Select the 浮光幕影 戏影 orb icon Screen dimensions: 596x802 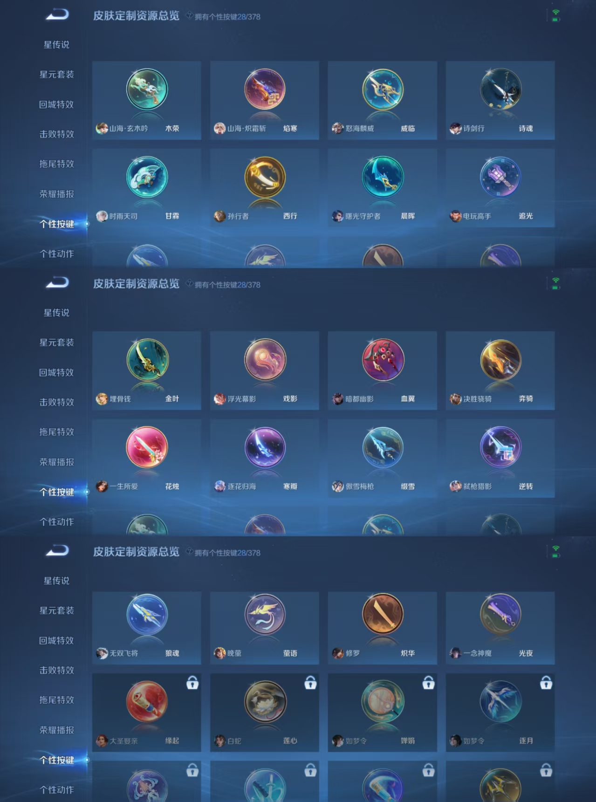(x=265, y=360)
